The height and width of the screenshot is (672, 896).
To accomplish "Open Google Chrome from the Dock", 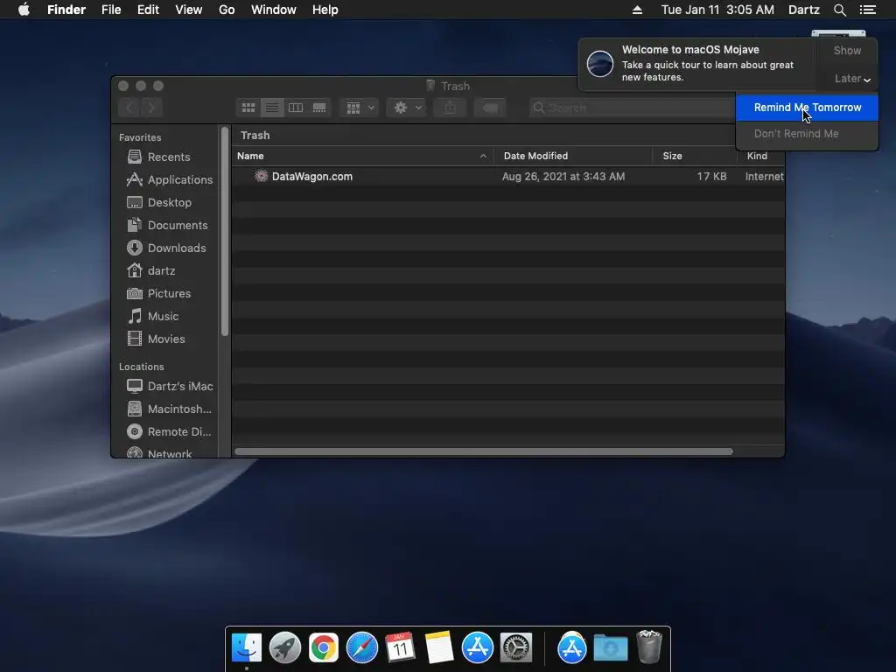I will [324, 648].
